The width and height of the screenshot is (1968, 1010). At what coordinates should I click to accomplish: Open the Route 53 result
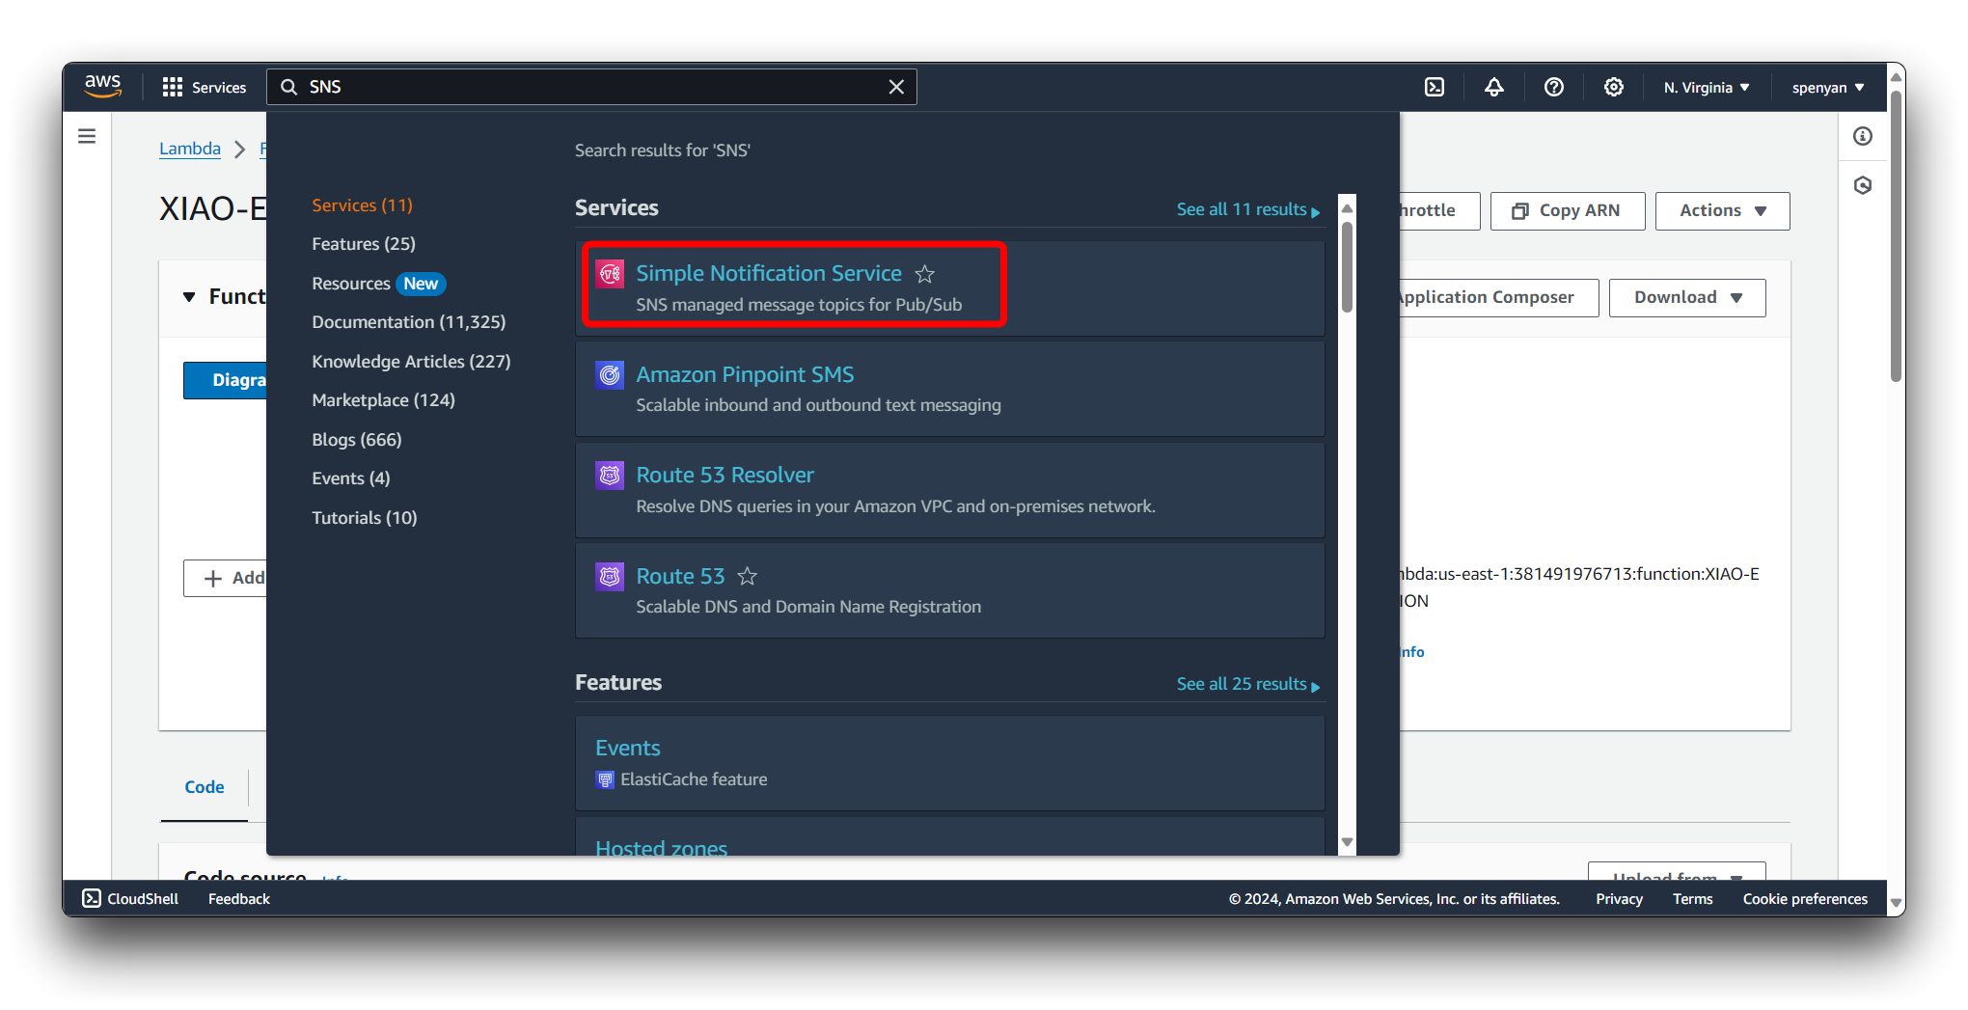pyautogui.click(x=680, y=576)
